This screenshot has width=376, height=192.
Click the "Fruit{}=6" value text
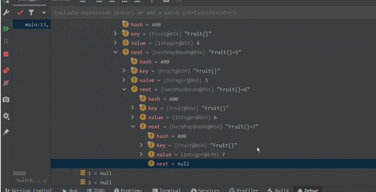(233, 89)
